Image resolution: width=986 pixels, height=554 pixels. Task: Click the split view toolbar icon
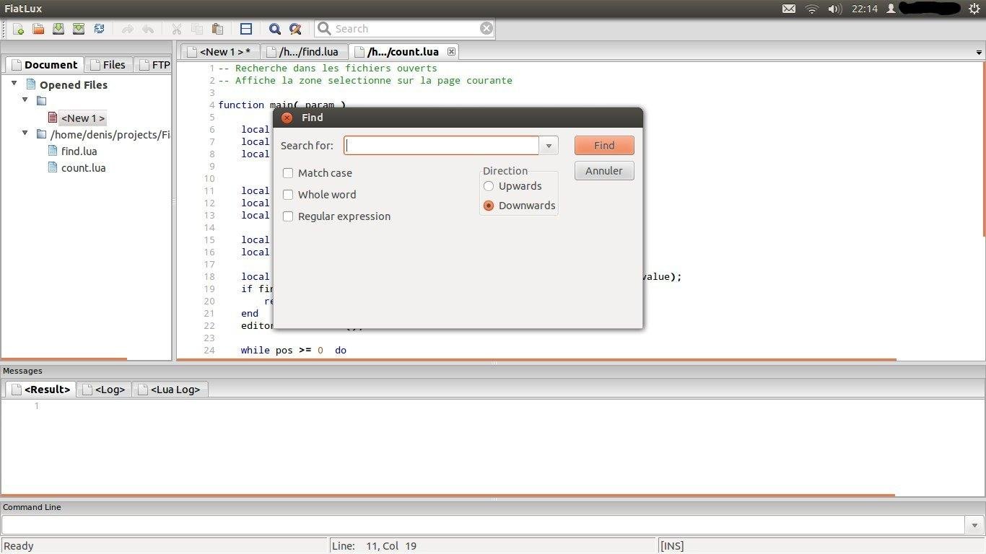246,29
